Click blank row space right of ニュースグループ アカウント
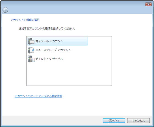 91,50
